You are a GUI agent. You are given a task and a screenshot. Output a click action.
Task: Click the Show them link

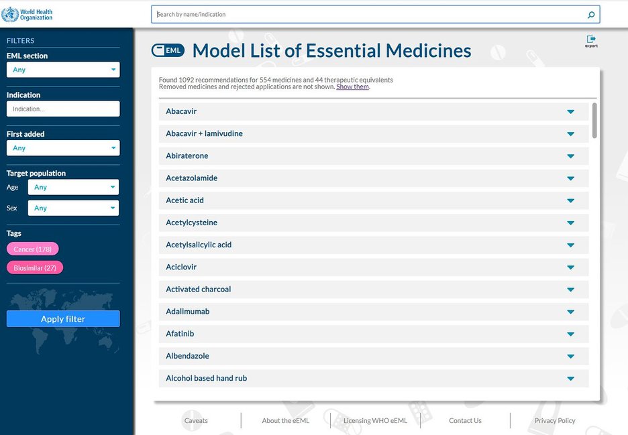coord(352,87)
